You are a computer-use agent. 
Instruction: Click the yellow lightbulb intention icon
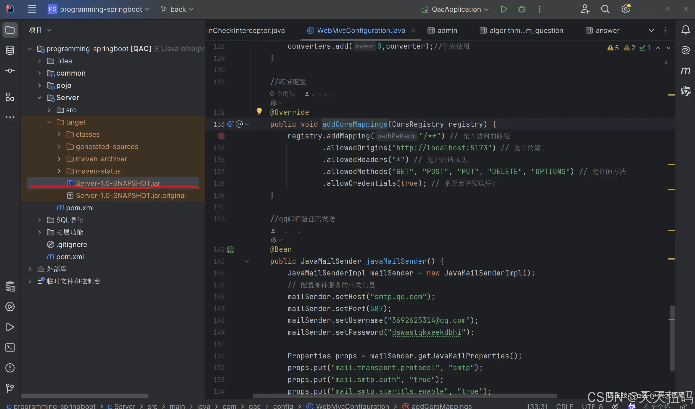coord(259,111)
